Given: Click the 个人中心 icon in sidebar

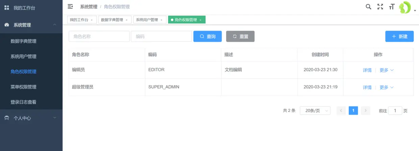Looking at the screenshot, I should click(x=6, y=118).
